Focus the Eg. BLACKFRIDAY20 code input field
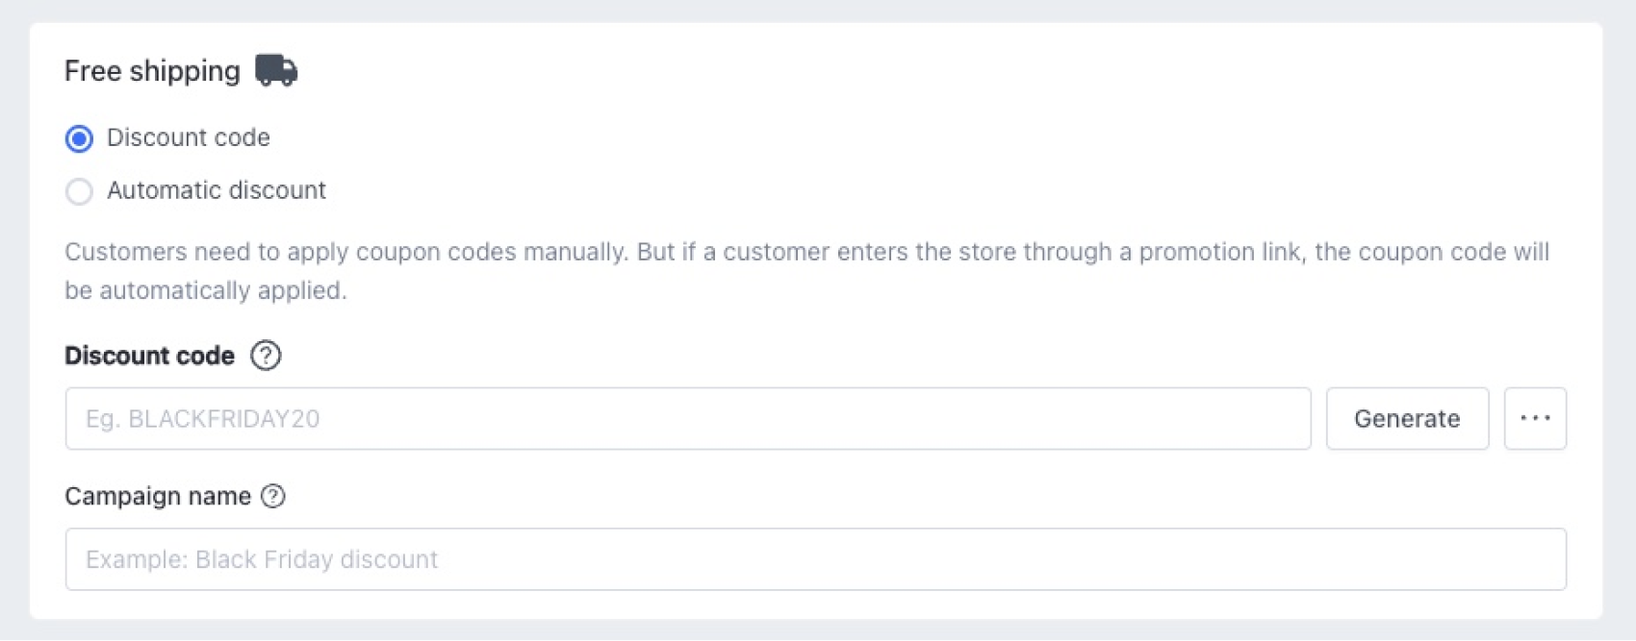 [687, 418]
